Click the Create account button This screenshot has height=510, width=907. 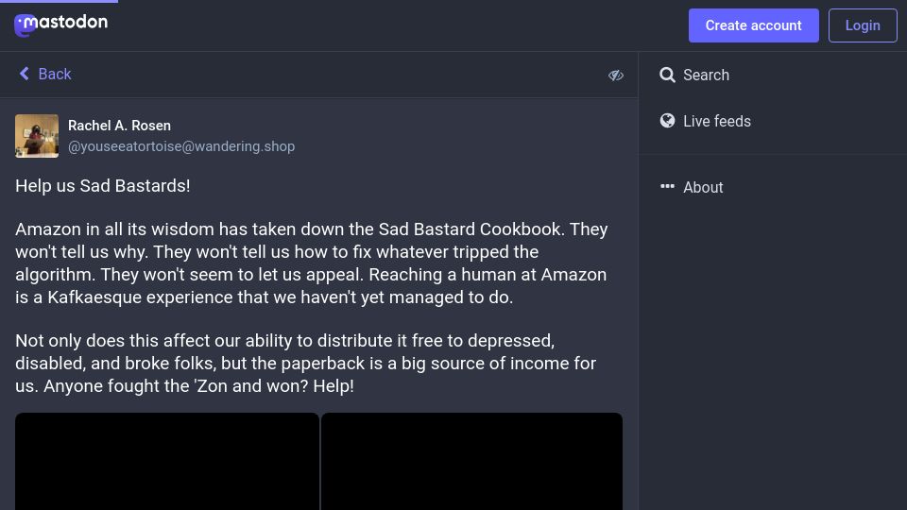pos(753,25)
